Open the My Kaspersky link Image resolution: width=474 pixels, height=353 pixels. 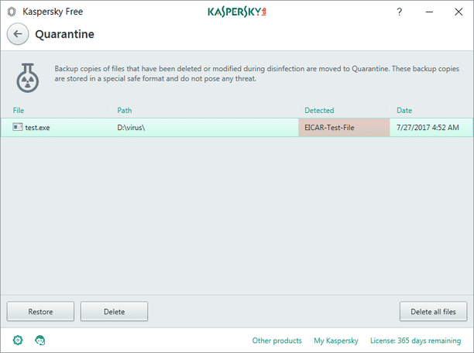(336, 341)
